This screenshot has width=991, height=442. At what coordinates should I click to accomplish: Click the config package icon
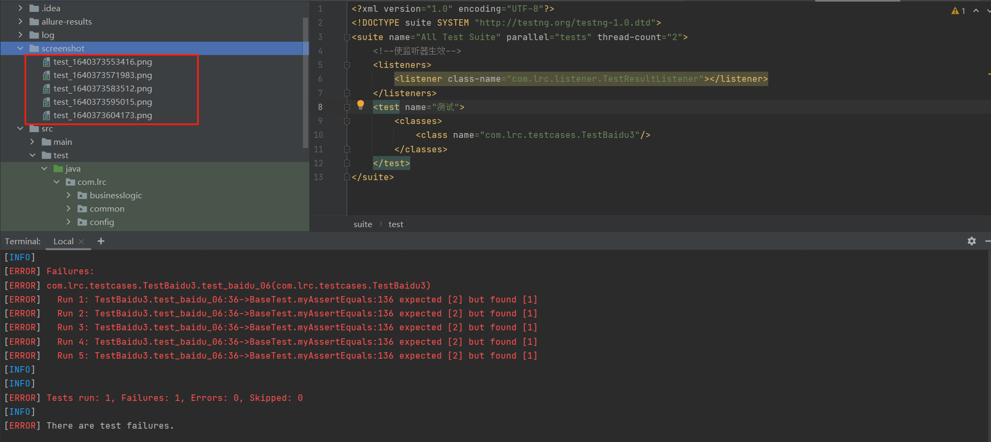[82, 222]
